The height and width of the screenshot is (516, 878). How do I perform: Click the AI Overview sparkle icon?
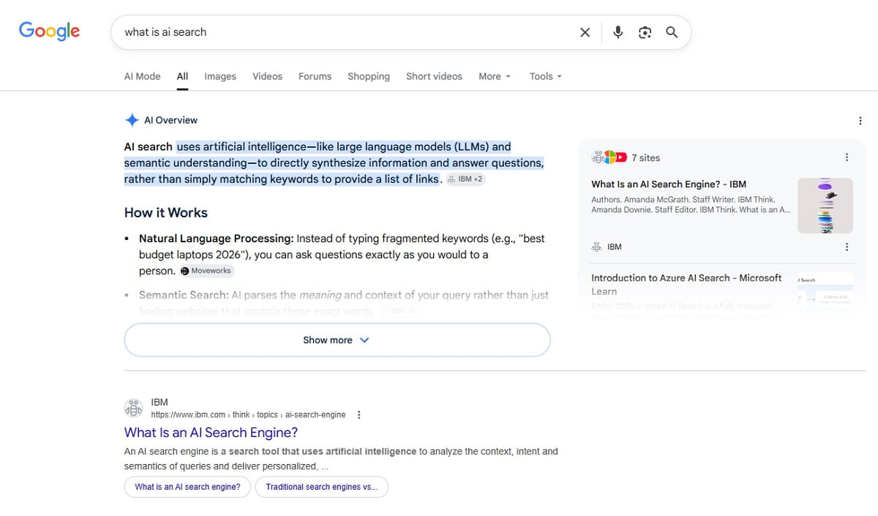pyautogui.click(x=132, y=120)
